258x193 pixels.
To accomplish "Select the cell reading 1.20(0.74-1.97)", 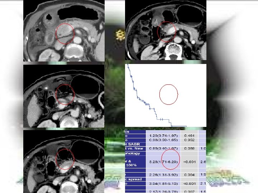I will coord(163,136).
